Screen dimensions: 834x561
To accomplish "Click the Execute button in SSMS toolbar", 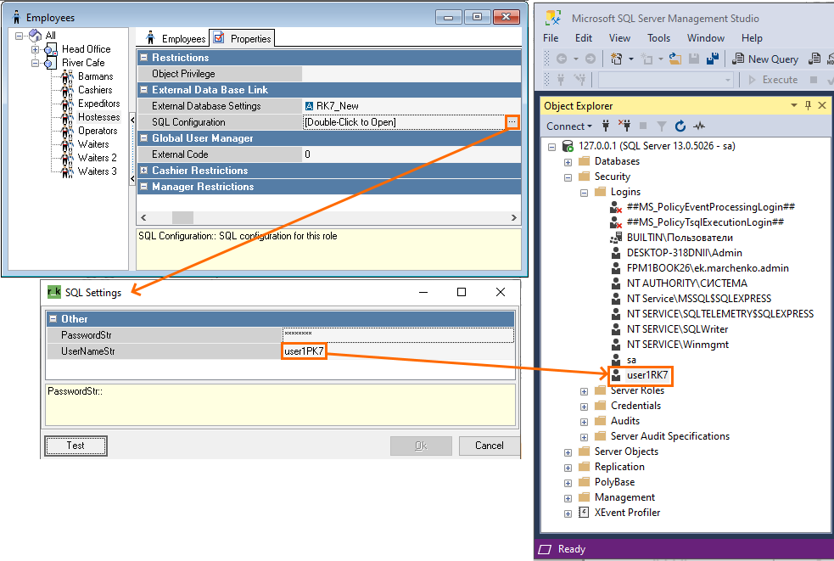I will point(773,80).
